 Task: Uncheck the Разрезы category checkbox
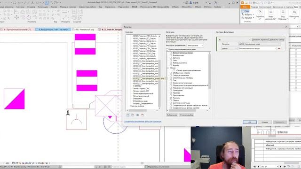coord(171,98)
